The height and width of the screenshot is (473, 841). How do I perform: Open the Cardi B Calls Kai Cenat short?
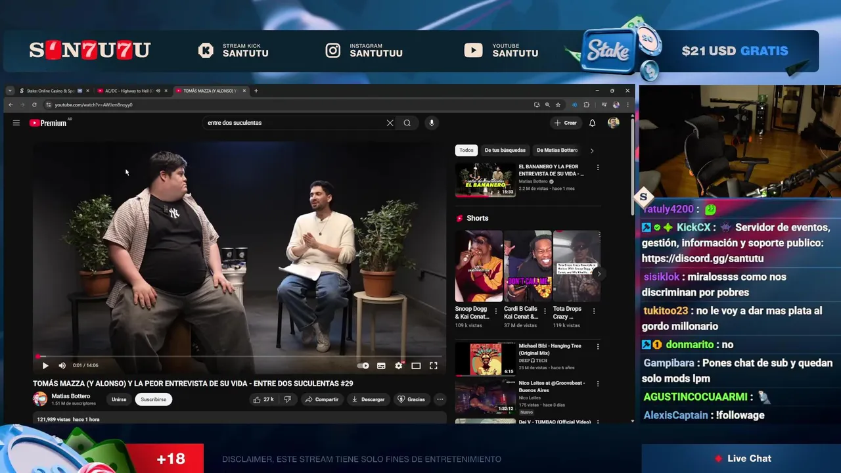(x=528, y=266)
